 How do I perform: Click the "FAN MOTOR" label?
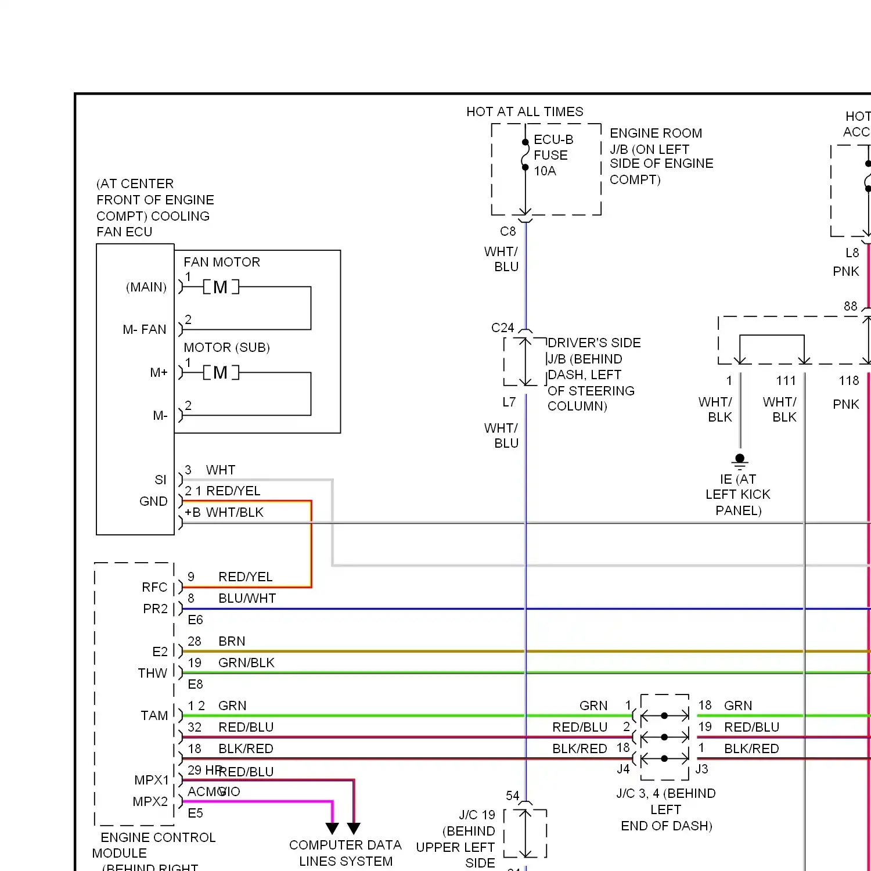click(x=222, y=262)
